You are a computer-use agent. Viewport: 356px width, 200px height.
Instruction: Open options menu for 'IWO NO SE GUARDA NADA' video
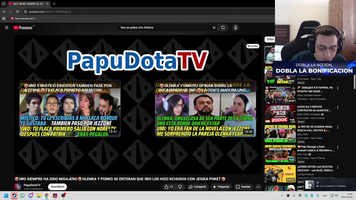(338, 127)
